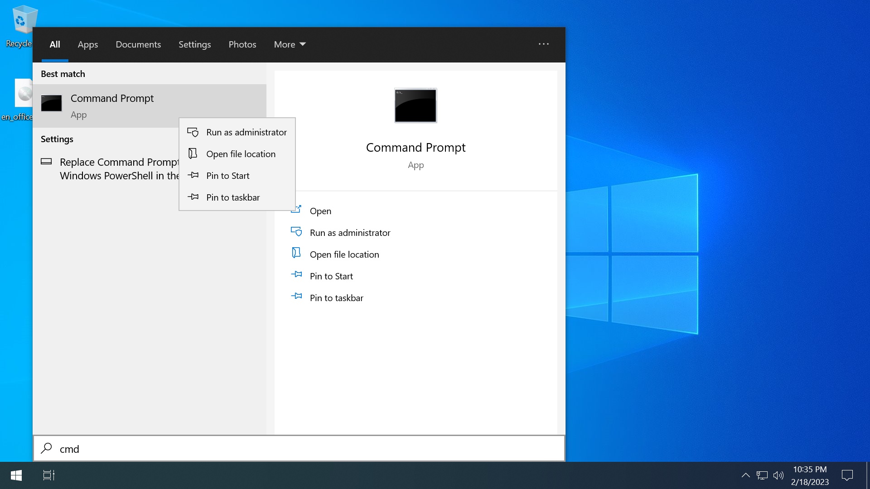Switch to the Settings search tab
Screen dimensions: 870x489
(x=195, y=44)
